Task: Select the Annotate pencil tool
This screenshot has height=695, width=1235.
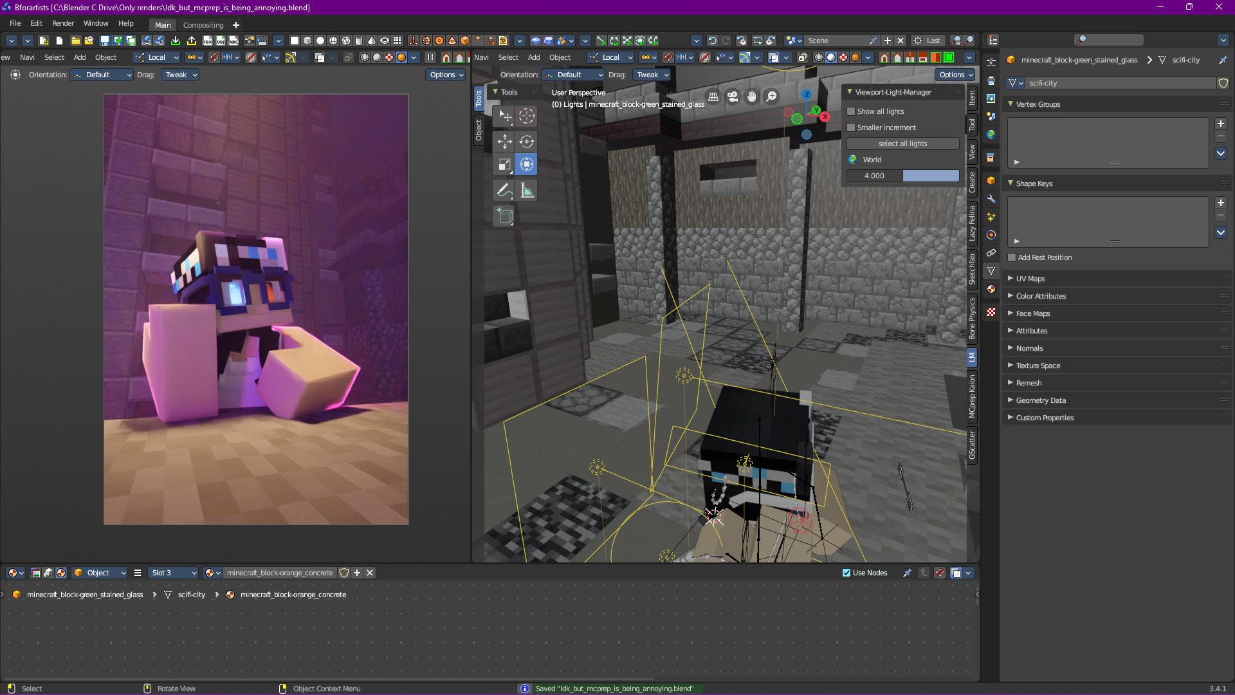Action: click(504, 190)
